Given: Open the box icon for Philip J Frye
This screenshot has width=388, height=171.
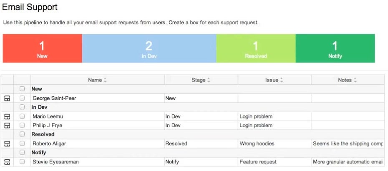Looking at the screenshot, I should [x=7, y=125].
